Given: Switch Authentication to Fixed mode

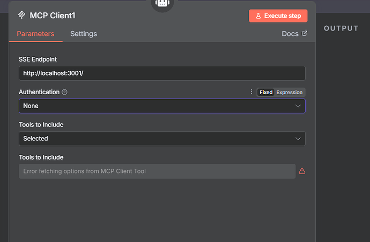Looking at the screenshot, I should (x=266, y=92).
